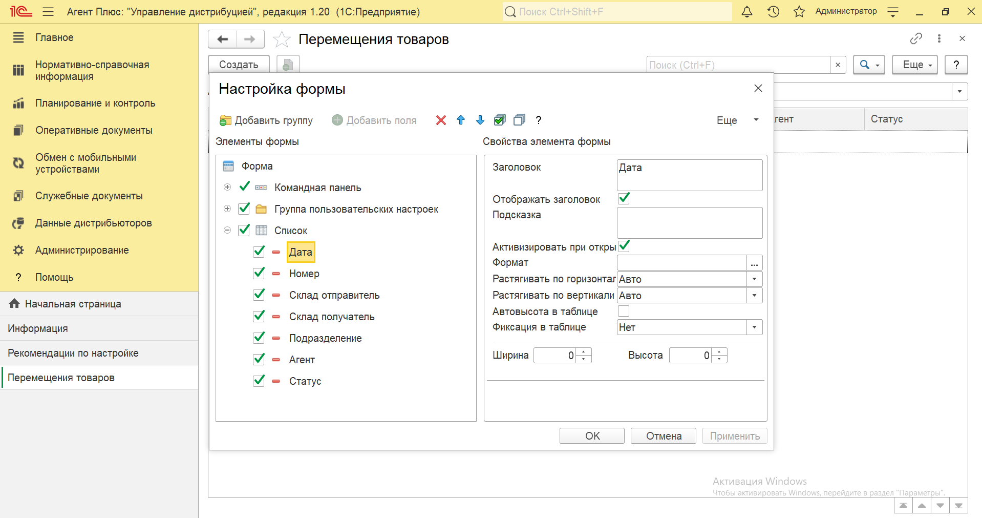Confirm the form settings with OK
This screenshot has height=518, width=982.
(592, 436)
